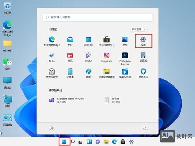The image size is (195, 146).
Task: Open recommended Microsoft Teams (Preview)
Action: pyautogui.click(x=67, y=100)
